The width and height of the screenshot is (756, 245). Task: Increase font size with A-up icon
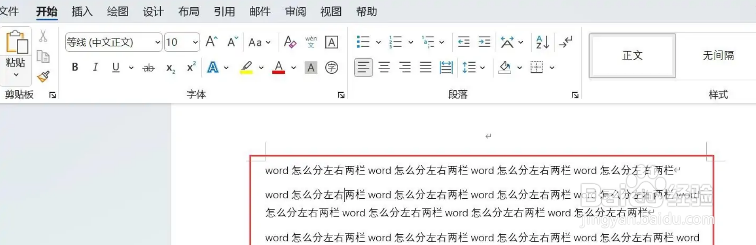pos(211,42)
